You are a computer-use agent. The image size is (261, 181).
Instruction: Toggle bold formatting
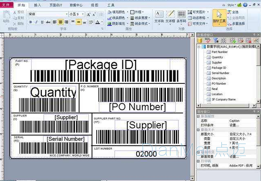[x=31, y=22]
